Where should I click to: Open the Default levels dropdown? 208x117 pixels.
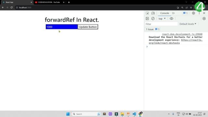coord(188,24)
